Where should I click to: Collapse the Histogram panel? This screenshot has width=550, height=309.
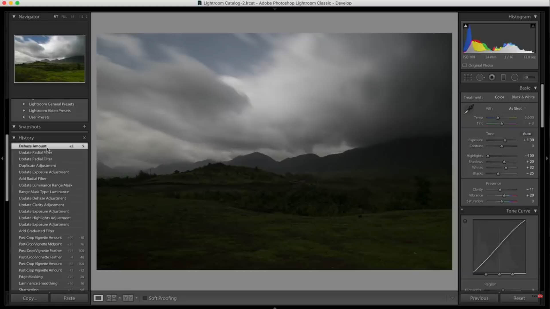point(535,17)
